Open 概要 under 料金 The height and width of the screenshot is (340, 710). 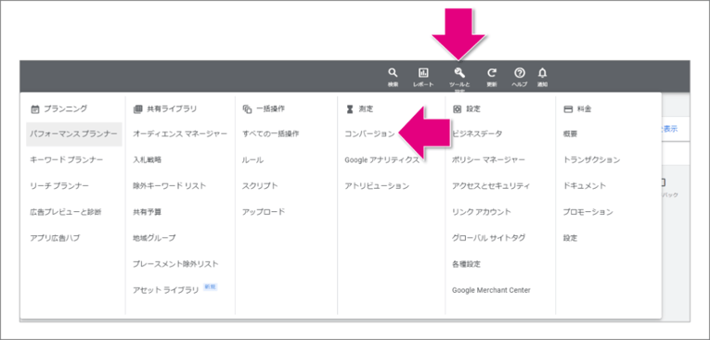pos(570,133)
